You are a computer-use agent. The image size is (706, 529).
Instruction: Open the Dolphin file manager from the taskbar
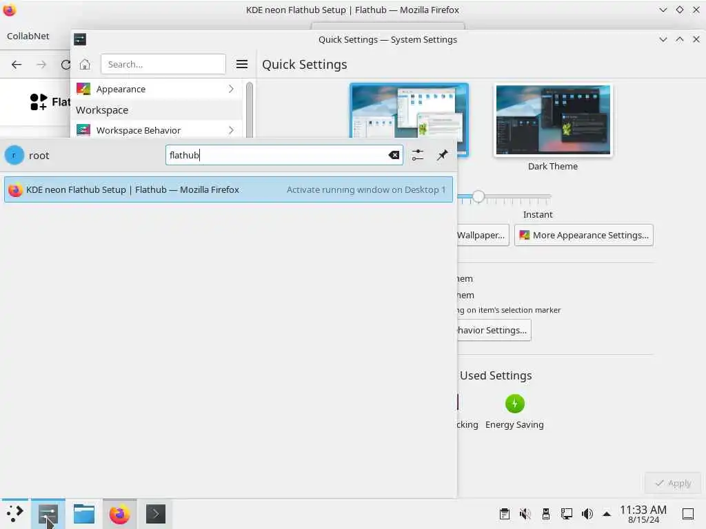[83, 514]
